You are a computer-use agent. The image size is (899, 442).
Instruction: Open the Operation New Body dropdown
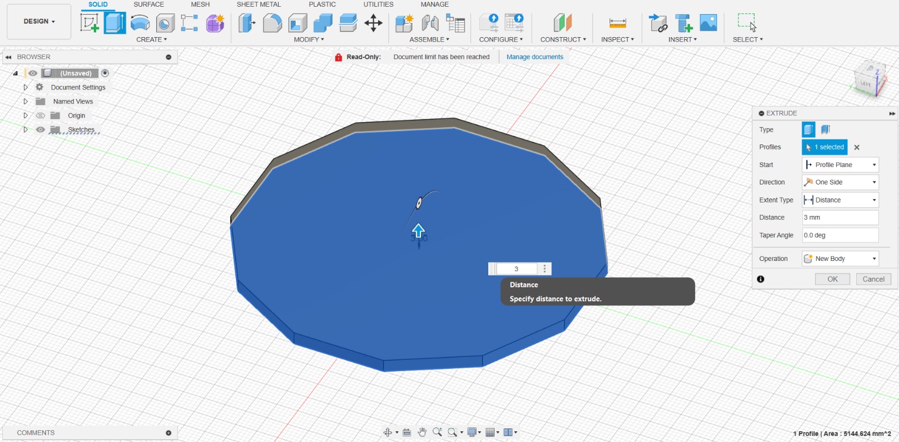pyautogui.click(x=840, y=259)
